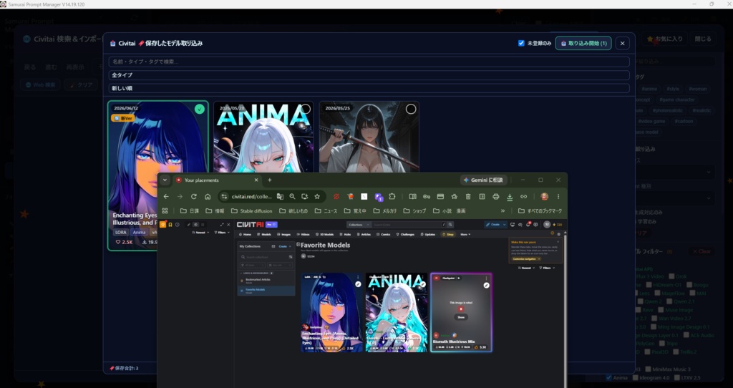
Task: Deselect the Enchanting Eyes model green checkmark
Action: (200, 109)
